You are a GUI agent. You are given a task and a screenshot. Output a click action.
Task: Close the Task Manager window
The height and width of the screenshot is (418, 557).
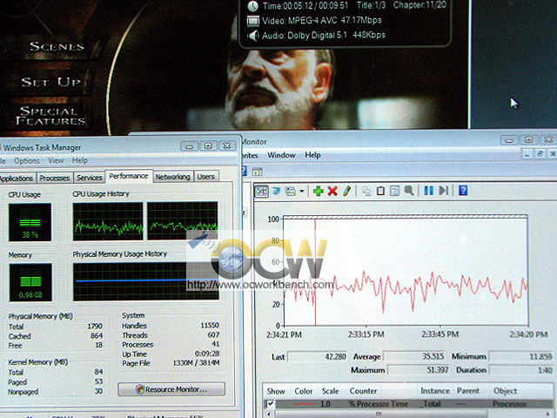[226, 145]
